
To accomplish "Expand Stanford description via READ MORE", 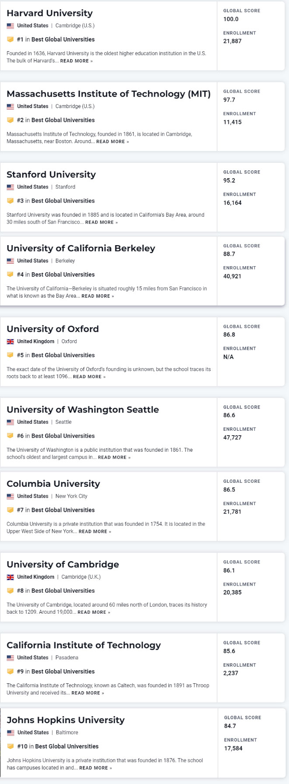I will click(101, 222).
